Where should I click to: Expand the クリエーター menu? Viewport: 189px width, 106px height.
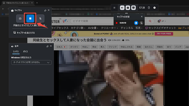pos(109,28)
